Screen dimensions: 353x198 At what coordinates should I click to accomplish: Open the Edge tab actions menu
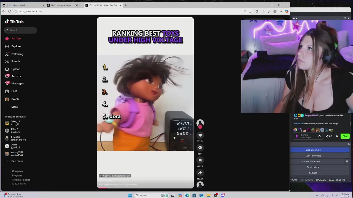pyautogui.click(x=4, y=5)
